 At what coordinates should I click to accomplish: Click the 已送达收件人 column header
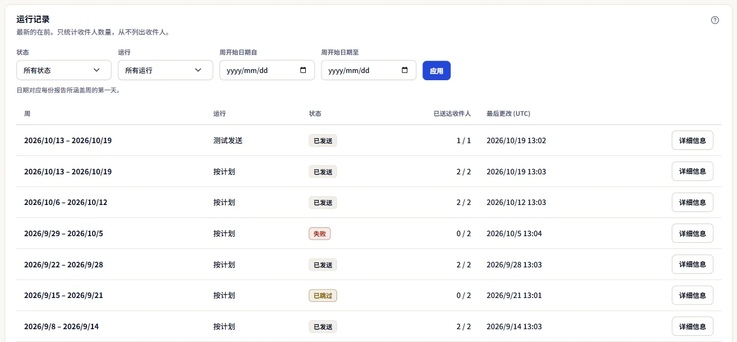click(452, 114)
